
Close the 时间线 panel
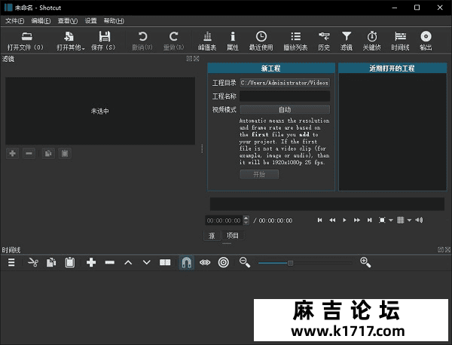447,249
